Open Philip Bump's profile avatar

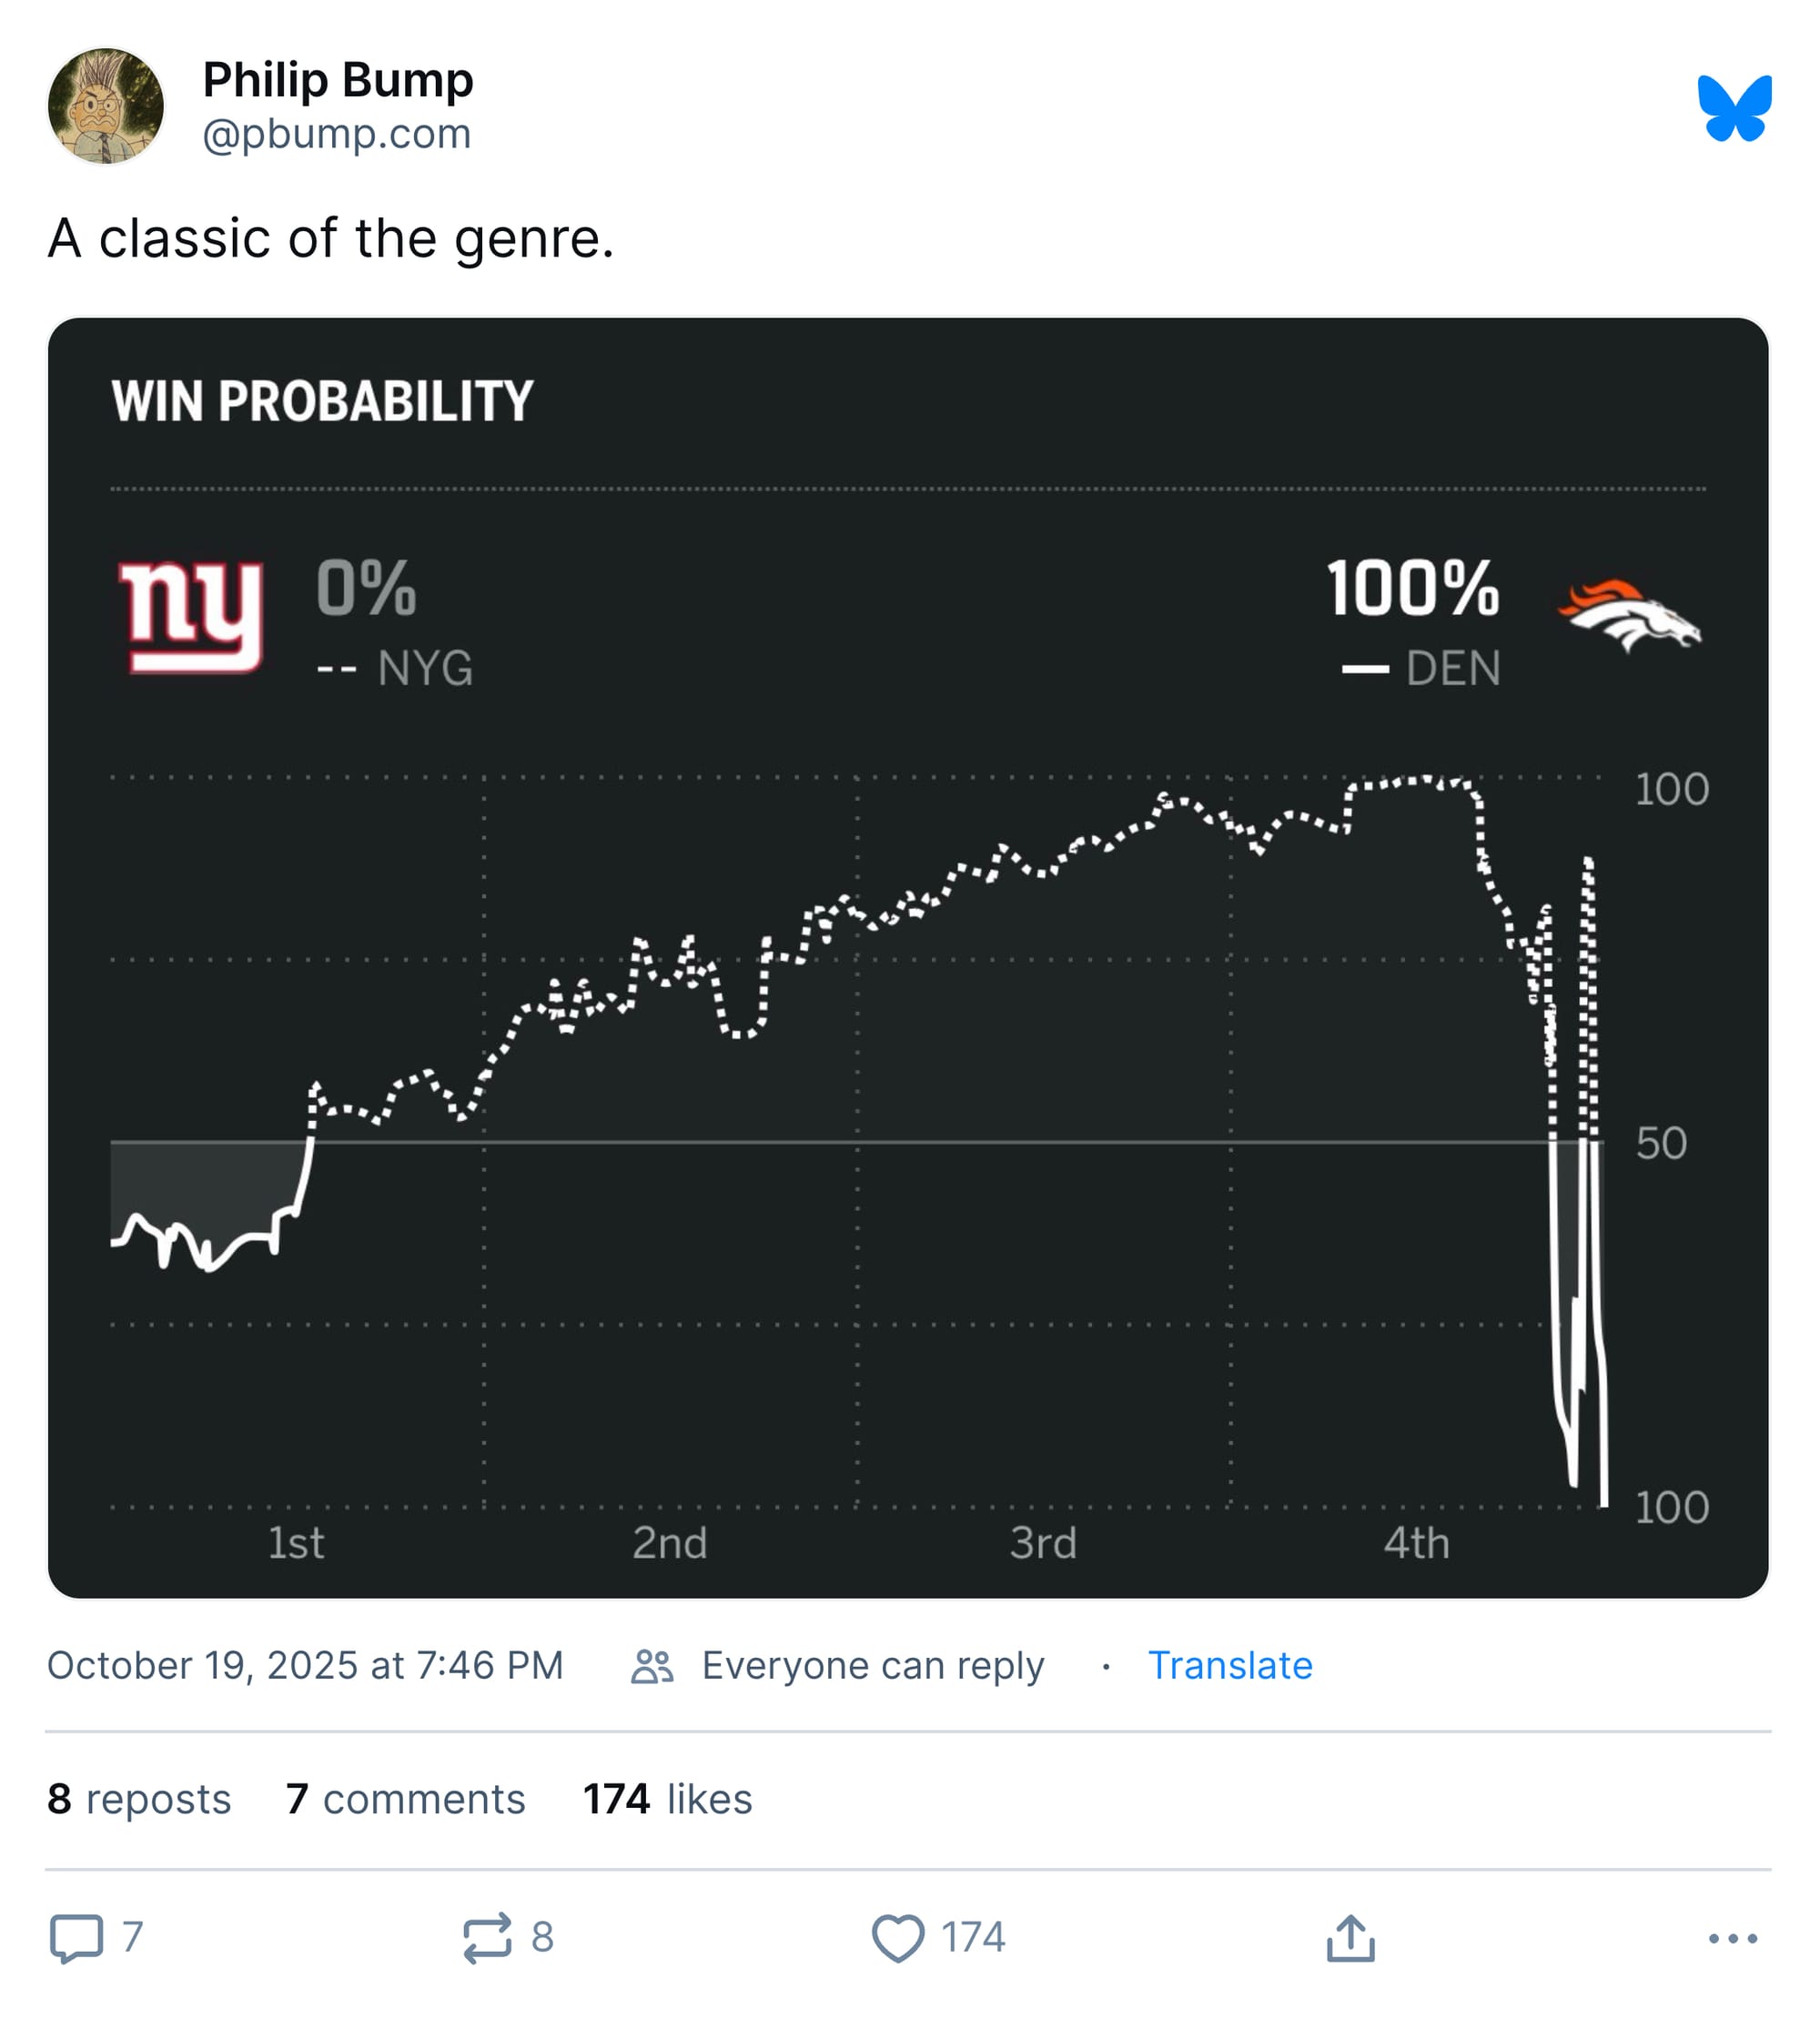tap(106, 106)
